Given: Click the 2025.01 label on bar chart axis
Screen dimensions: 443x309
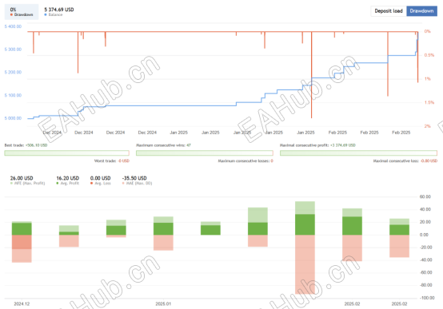Looking at the screenshot, I should (x=163, y=304).
